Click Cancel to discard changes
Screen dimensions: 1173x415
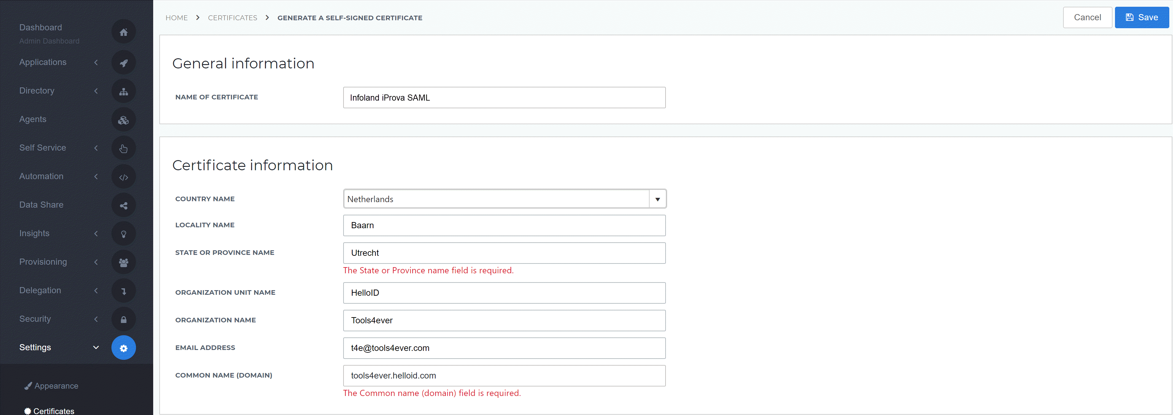pyautogui.click(x=1086, y=17)
